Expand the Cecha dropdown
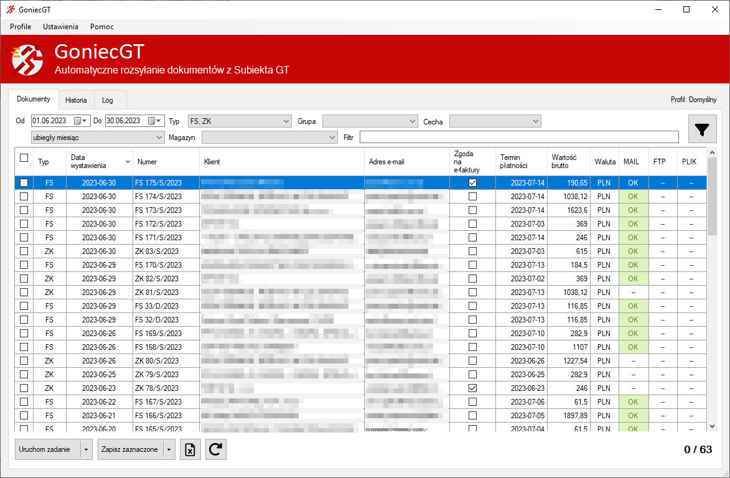 495,121
